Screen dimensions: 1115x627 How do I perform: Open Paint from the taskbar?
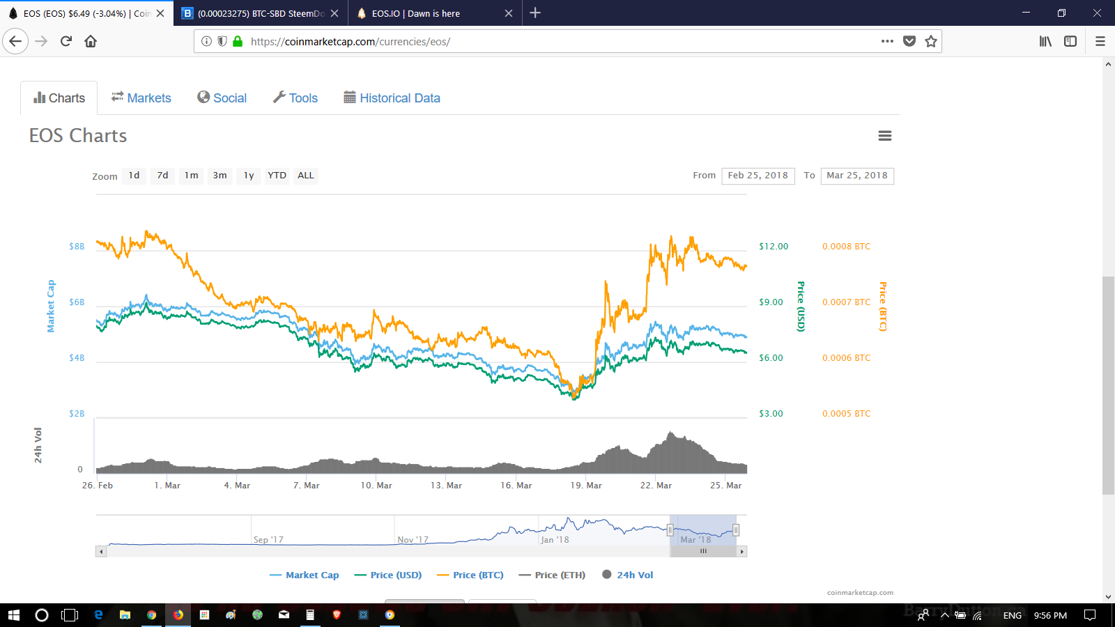[x=231, y=615]
